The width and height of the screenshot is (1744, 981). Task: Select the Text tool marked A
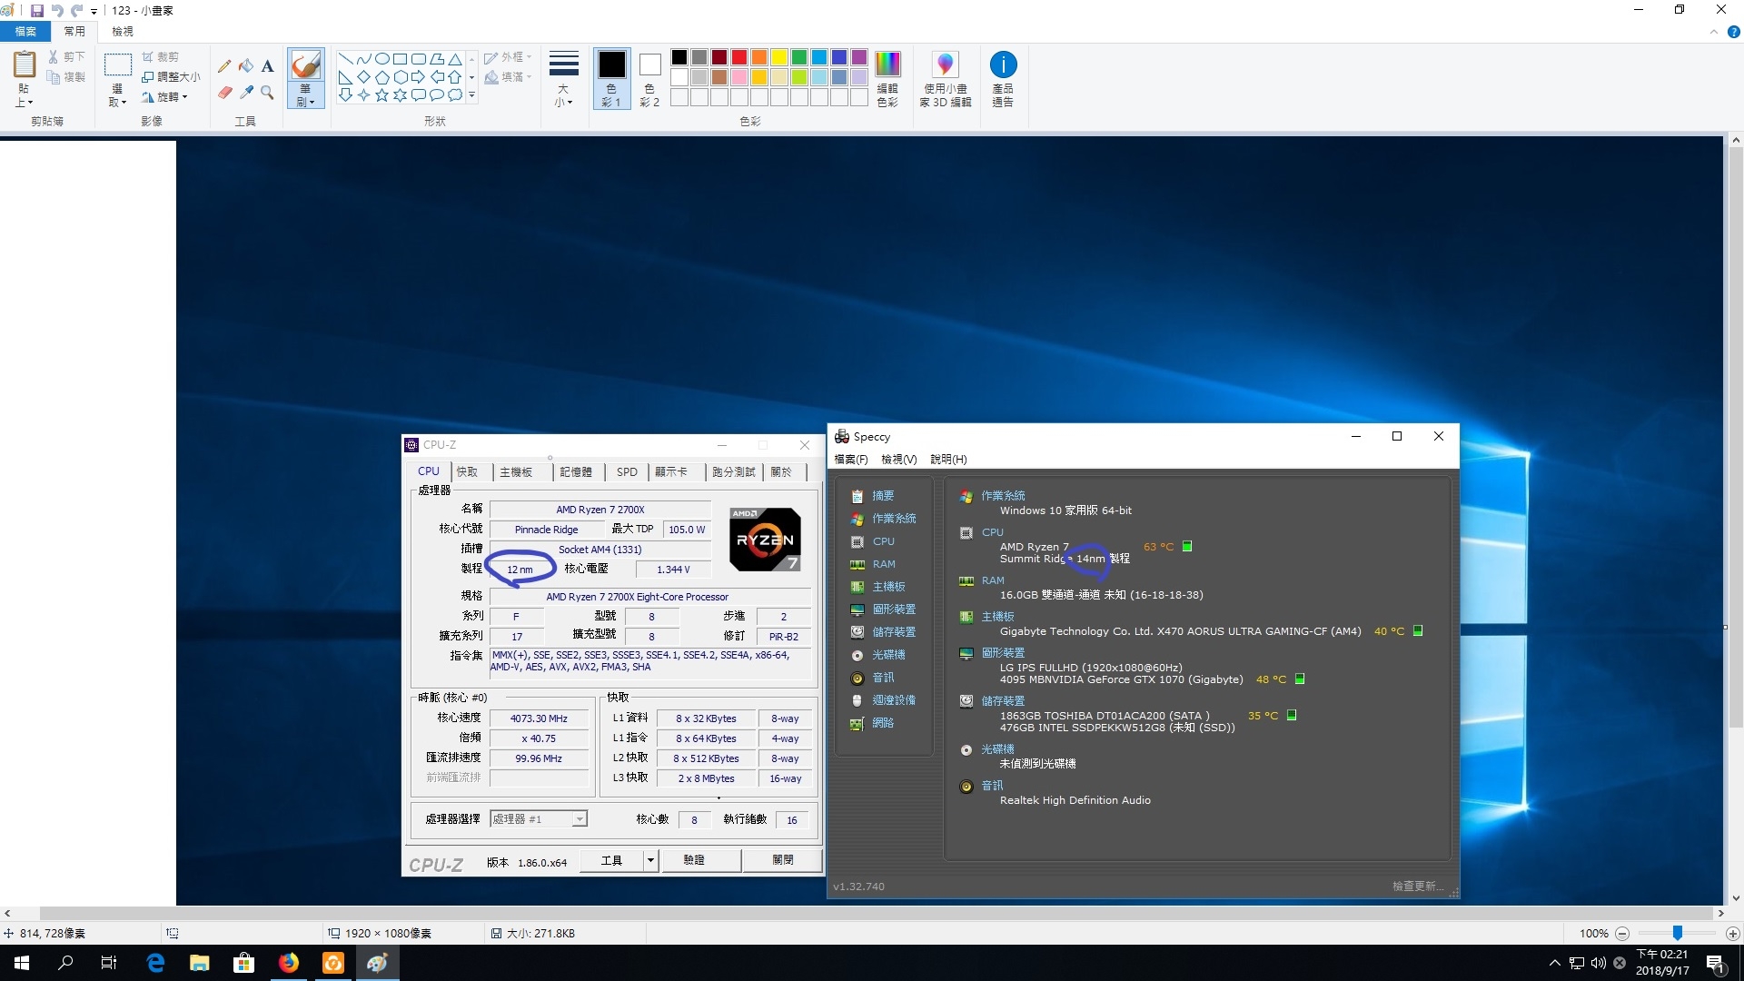click(x=267, y=66)
